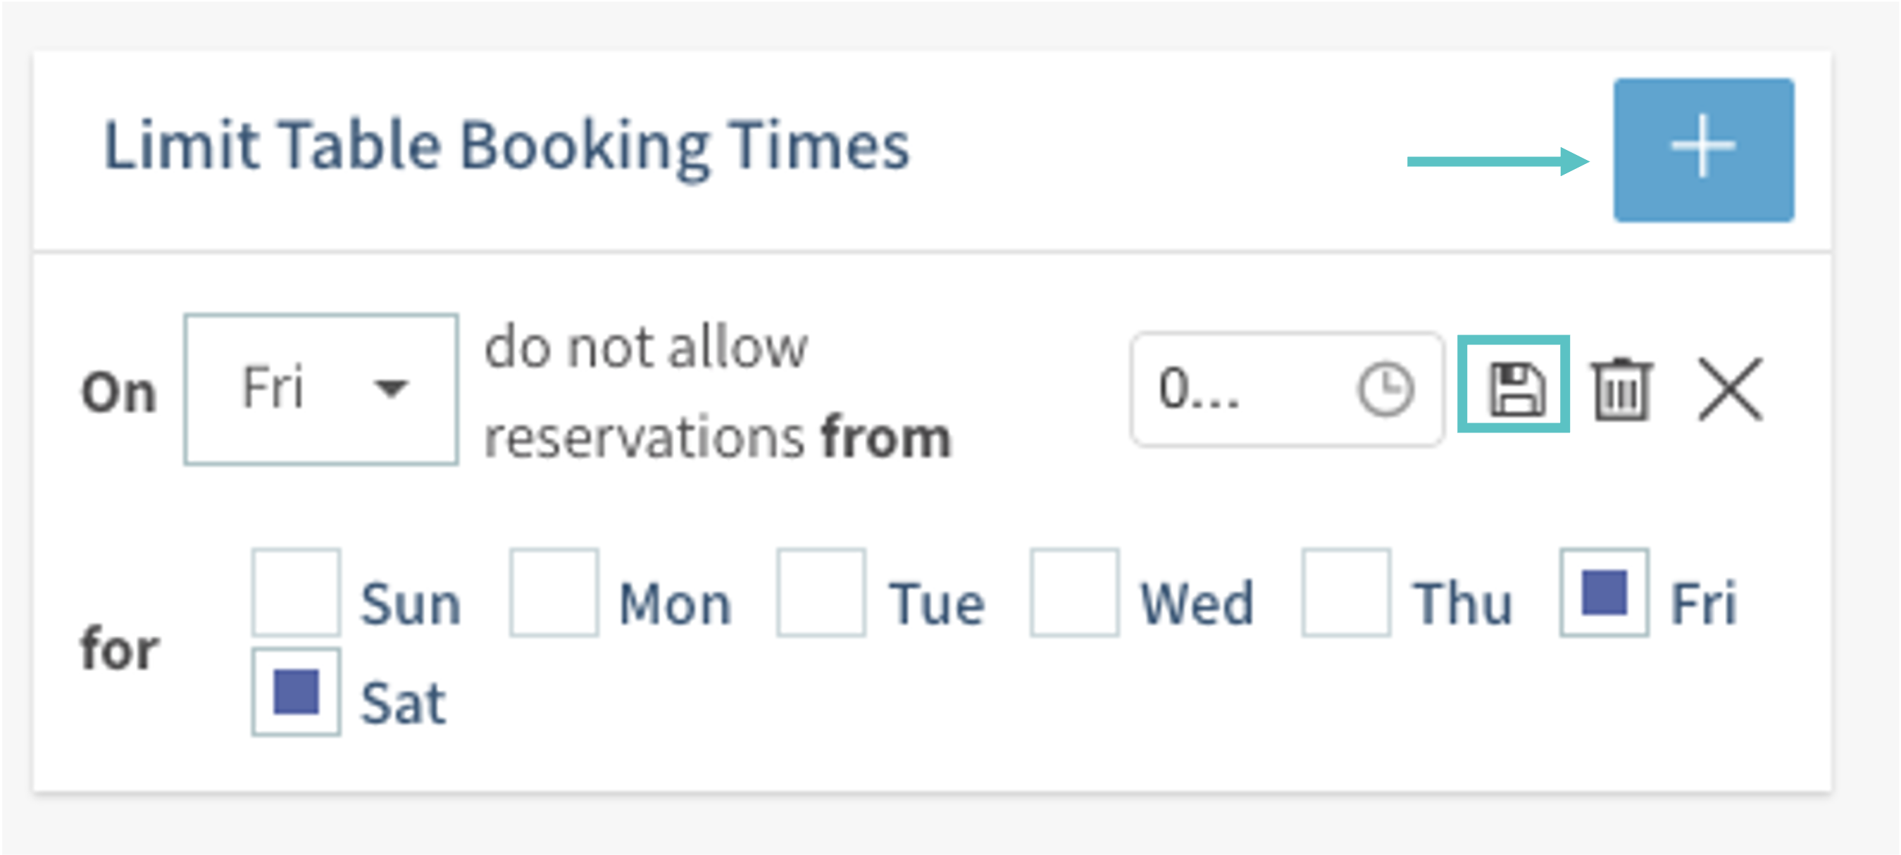Viewport: 1901px width, 855px height.
Task: Open the time picker clock icon
Action: (1385, 389)
